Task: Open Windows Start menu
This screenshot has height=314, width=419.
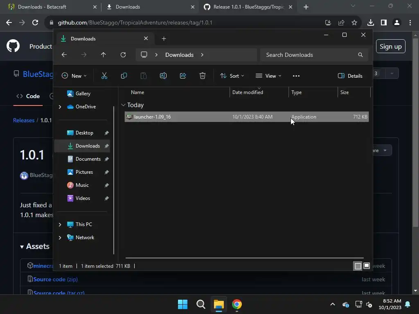Action: click(183, 304)
